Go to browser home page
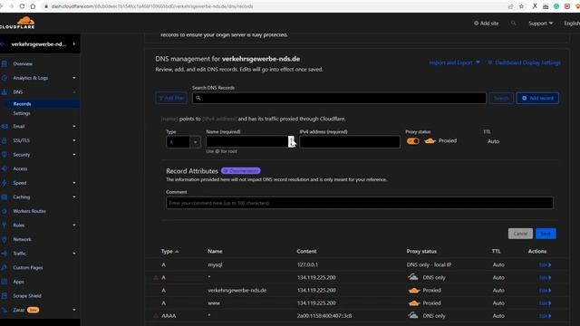Image resolution: width=580 pixels, height=326 pixels. [x=33, y=6]
